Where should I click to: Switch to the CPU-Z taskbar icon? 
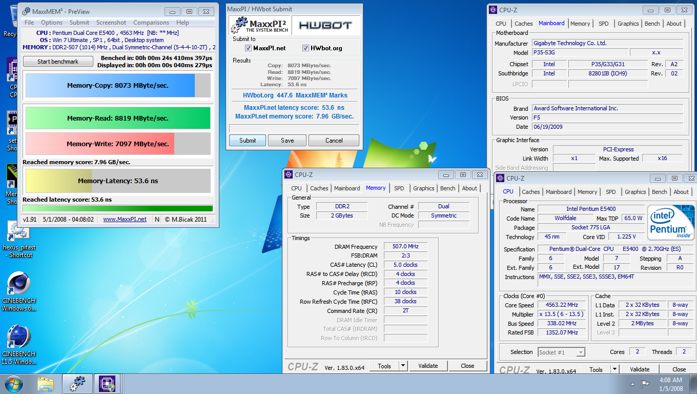[x=108, y=384]
